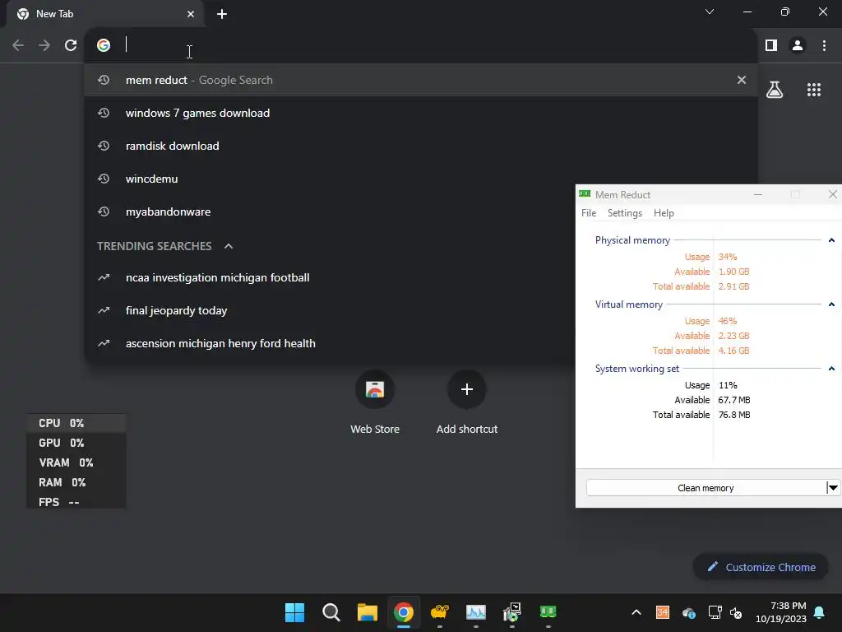Click Clean memory button

pyautogui.click(x=706, y=488)
